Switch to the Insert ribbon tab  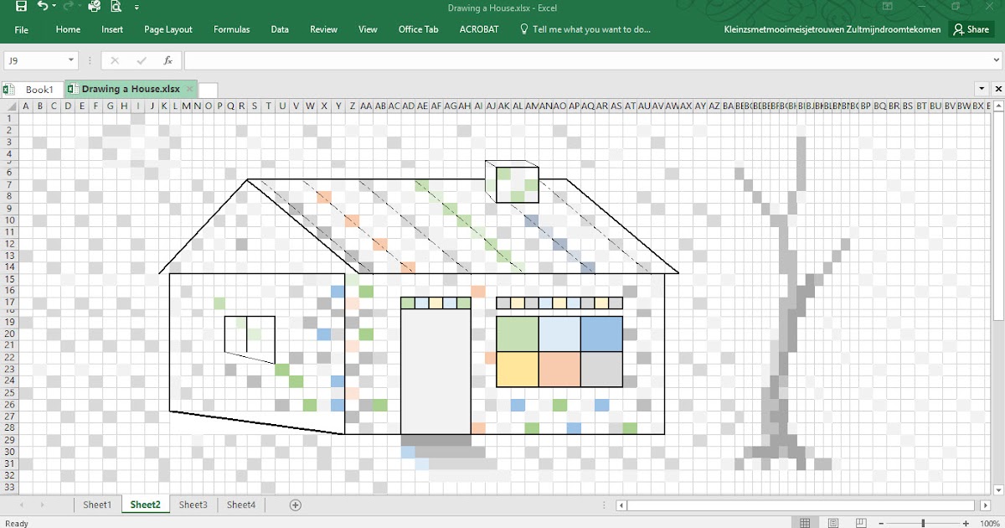111,28
